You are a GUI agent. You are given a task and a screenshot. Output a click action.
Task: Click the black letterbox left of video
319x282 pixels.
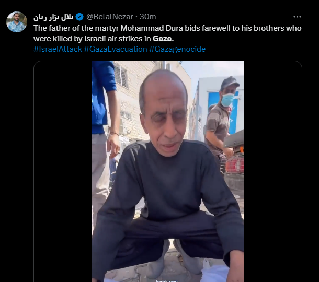point(63,171)
